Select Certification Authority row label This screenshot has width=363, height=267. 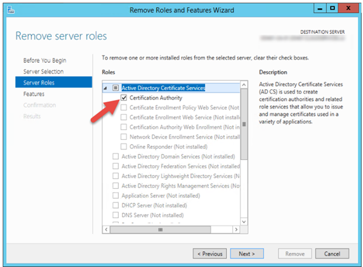point(156,98)
